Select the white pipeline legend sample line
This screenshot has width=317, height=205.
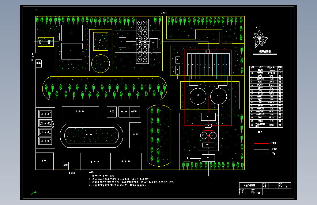point(261,150)
